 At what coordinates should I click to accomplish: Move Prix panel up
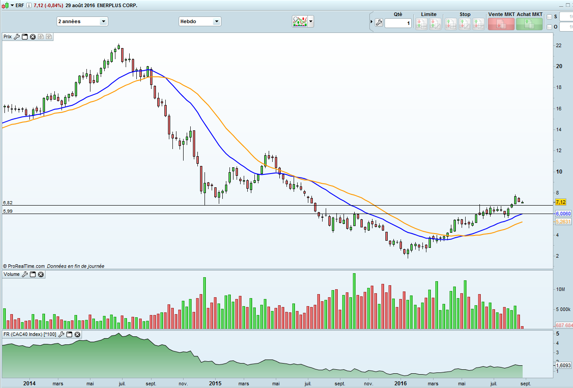click(48, 37)
